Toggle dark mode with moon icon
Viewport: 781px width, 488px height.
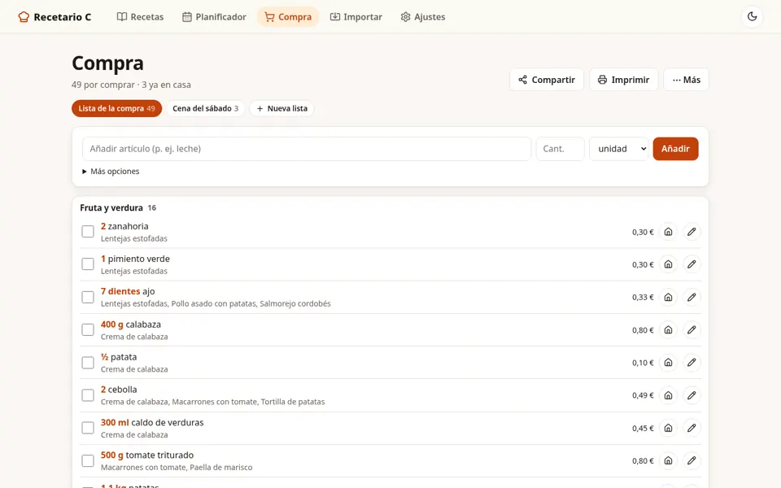point(752,16)
